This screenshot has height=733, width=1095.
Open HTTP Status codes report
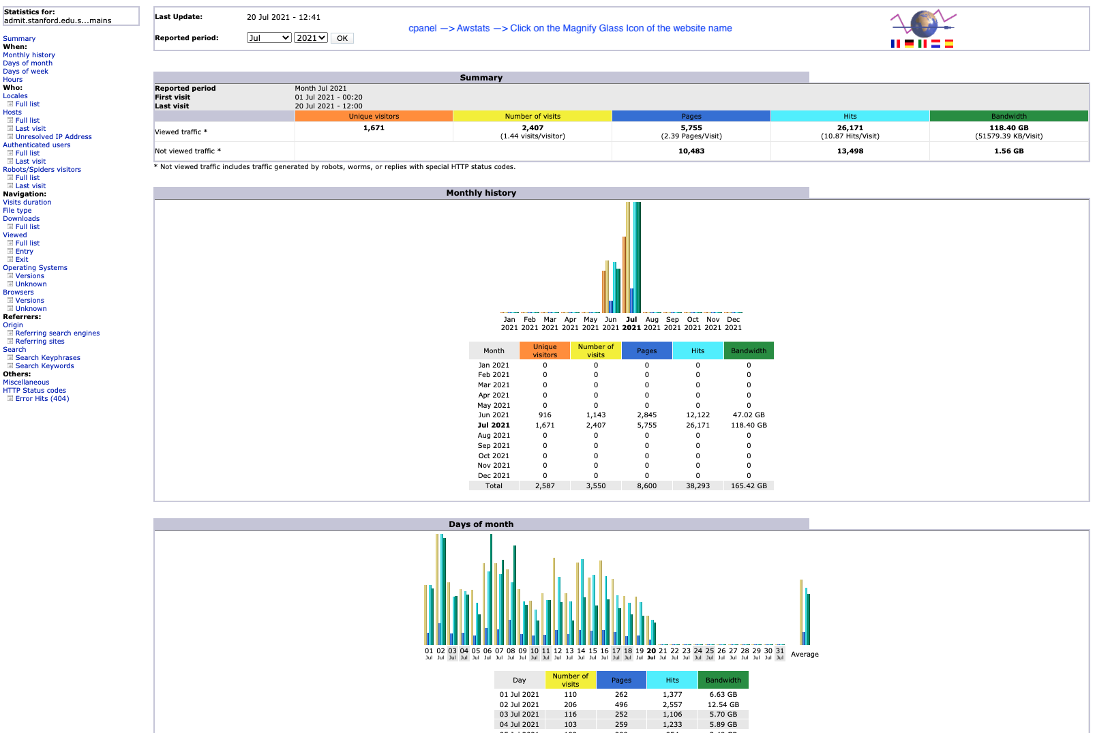tap(34, 391)
